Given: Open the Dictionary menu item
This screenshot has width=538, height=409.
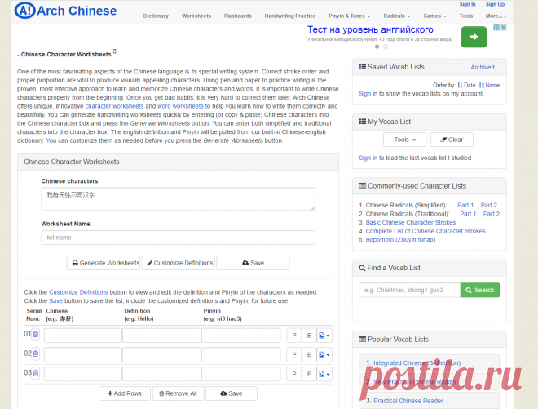Looking at the screenshot, I should [156, 16].
